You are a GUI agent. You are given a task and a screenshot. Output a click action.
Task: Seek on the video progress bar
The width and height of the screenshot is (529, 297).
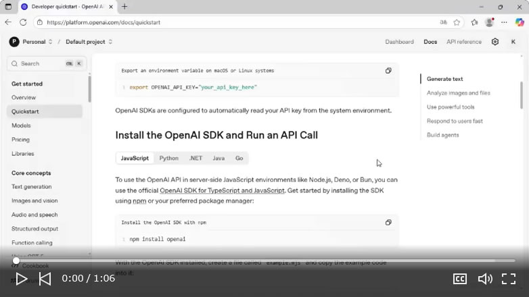point(264,261)
